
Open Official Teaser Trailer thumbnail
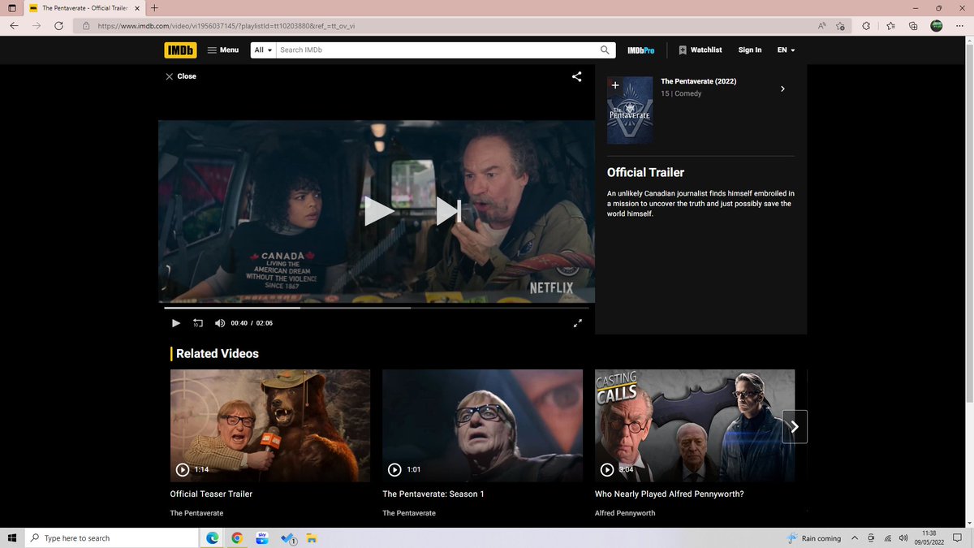pyautogui.click(x=270, y=425)
